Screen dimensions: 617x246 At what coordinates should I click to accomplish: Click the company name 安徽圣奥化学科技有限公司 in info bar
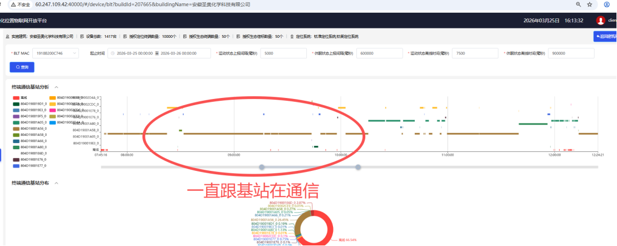(52, 37)
